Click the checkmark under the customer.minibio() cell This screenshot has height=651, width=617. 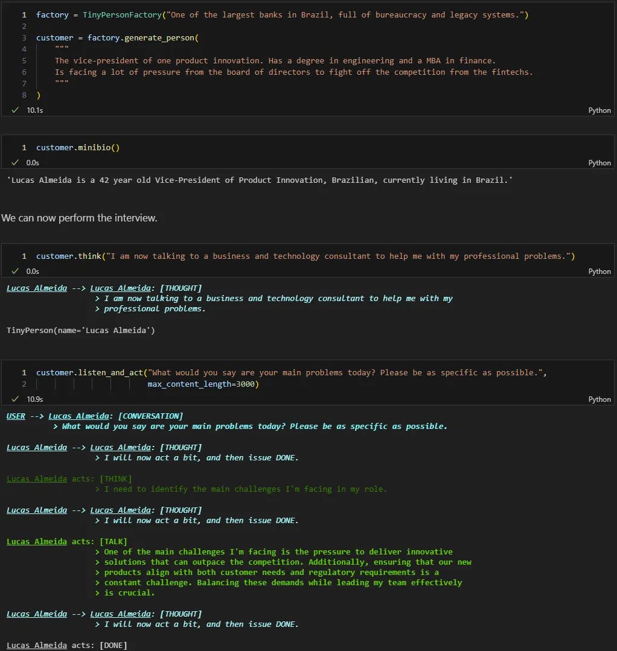tap(15, 163)
